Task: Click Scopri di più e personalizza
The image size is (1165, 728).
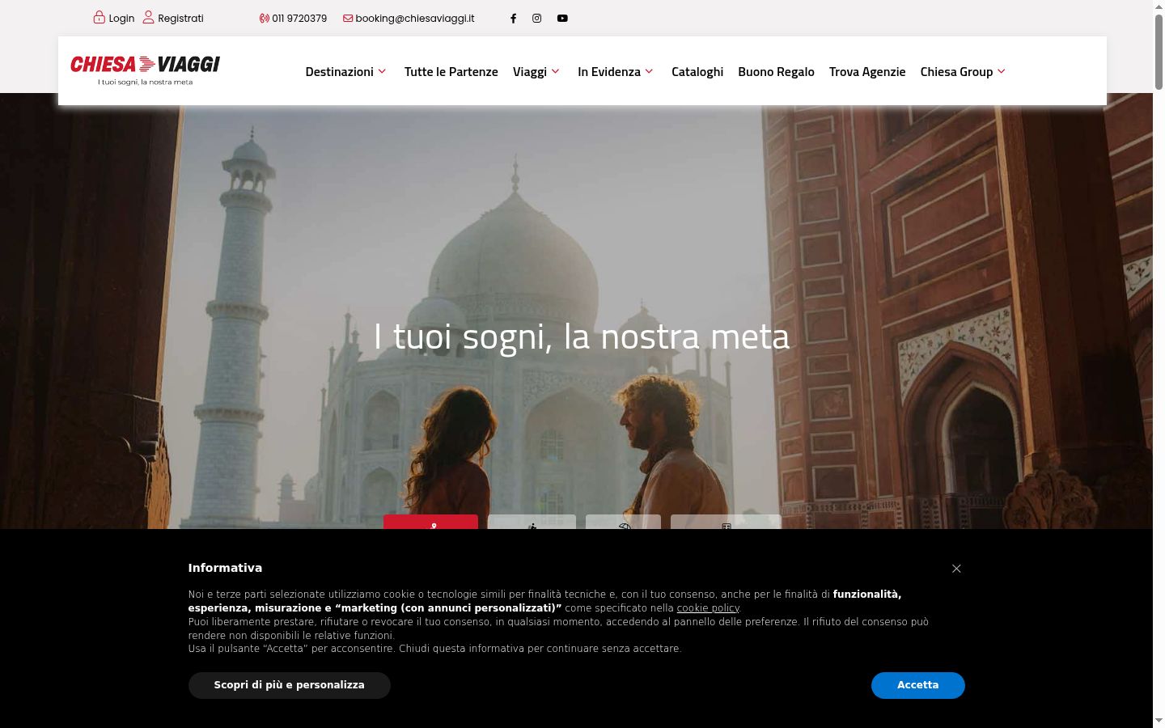Action: [x=290, y=685]
